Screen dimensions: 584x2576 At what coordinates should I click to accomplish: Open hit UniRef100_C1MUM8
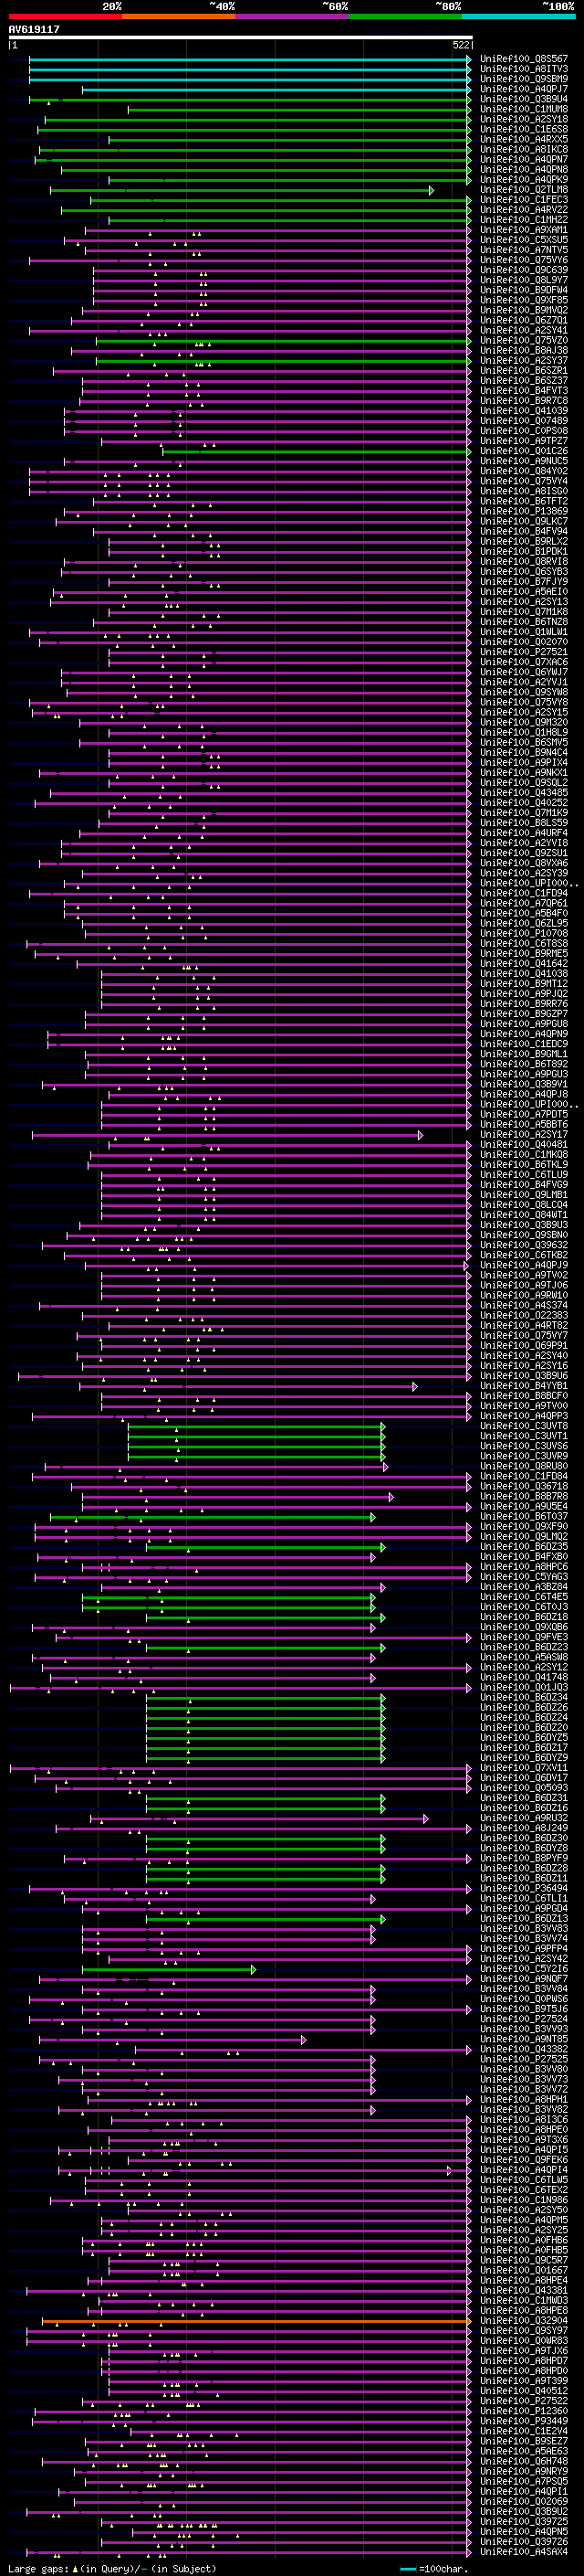click(524, 110)
